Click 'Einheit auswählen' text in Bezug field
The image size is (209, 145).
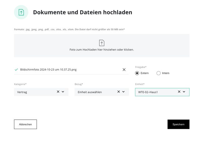[x=90, y=92]
